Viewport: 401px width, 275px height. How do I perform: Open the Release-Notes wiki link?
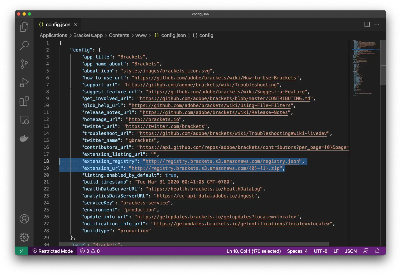coord(215,112)
